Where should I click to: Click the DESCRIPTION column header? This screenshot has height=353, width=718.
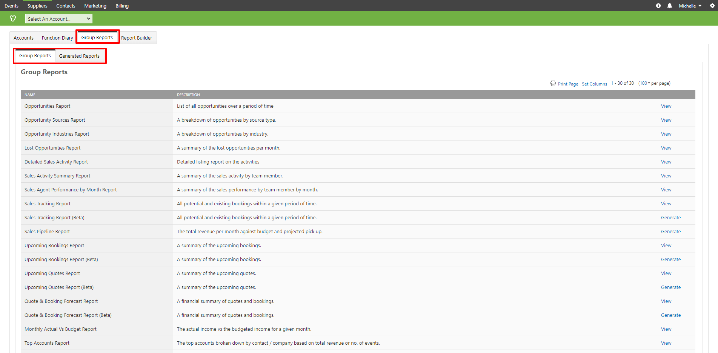[415, 95]
